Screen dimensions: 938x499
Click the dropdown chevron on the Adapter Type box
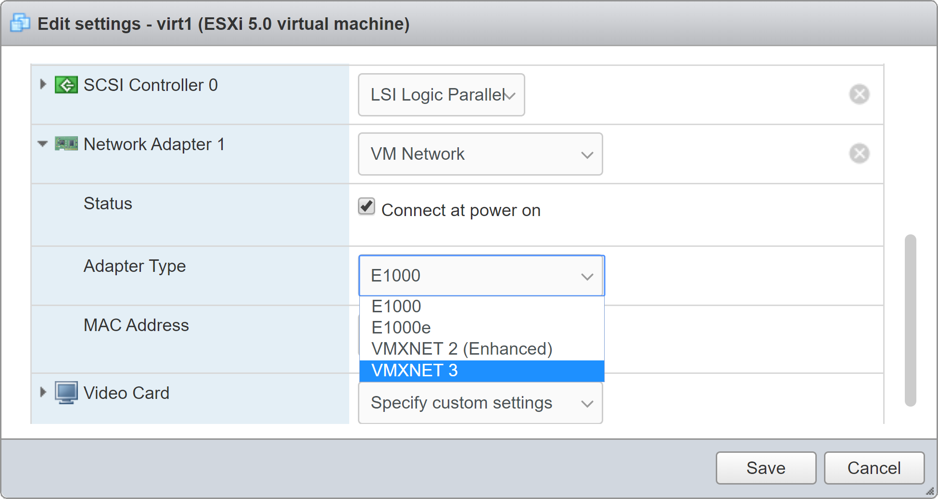[x=587, y=276]
